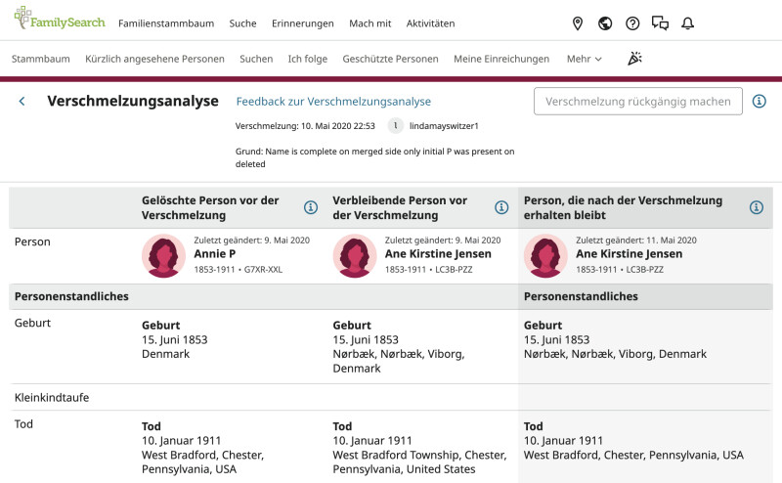The image size is (782, 483).
Task: Click the left Personenstandliches section header
Action: [x=71, y=296]
